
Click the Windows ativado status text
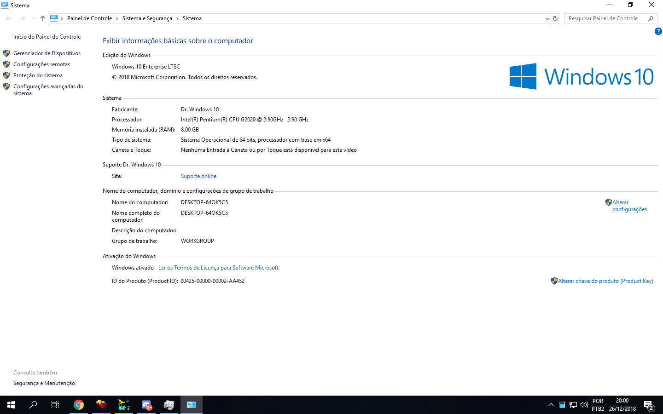point(133,268)
